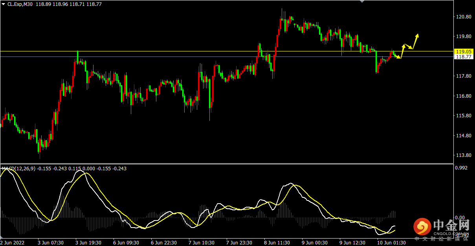Open the dropdown triangle beside CL.Exp,M30

click(4, 4)
